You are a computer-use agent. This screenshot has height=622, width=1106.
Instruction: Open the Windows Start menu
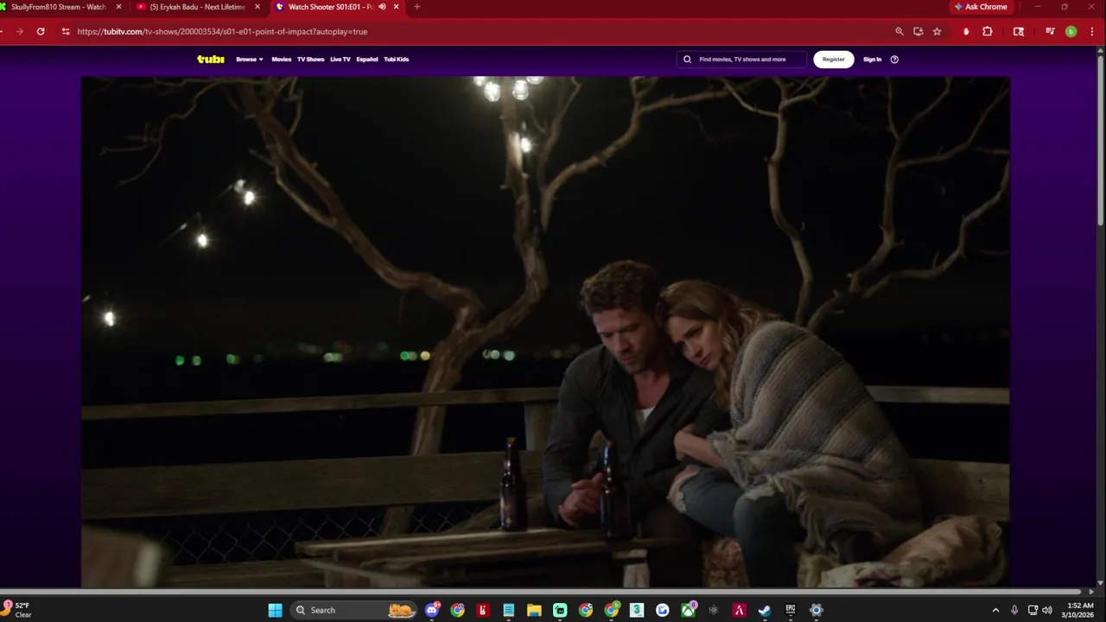point(275,610)
